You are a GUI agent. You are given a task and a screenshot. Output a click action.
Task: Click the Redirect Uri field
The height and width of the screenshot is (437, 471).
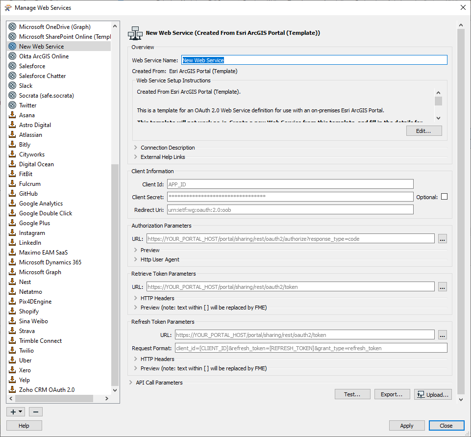pos(290,209)
